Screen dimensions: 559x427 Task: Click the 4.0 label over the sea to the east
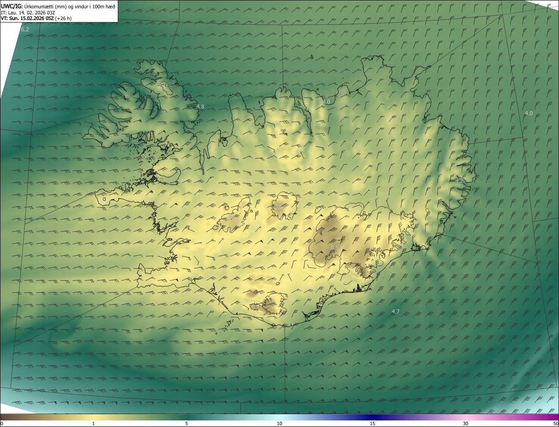coord(528,113)
